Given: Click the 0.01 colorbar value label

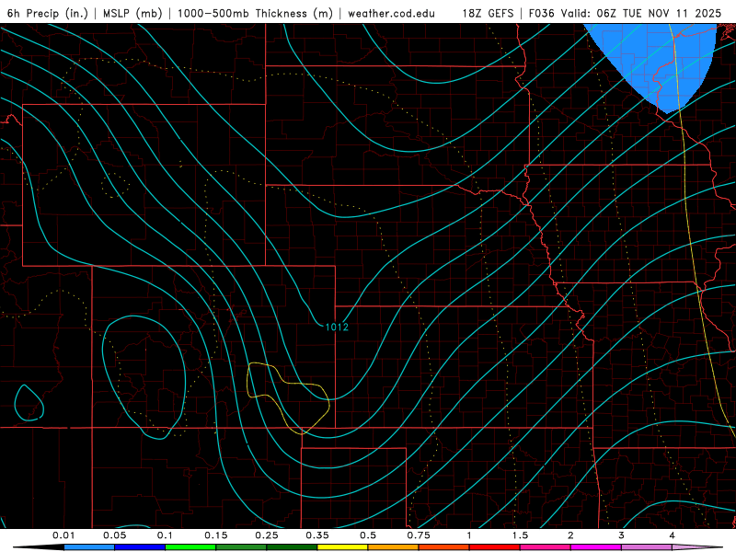Looking at the screenshot, I should click(x=63, y=535).
